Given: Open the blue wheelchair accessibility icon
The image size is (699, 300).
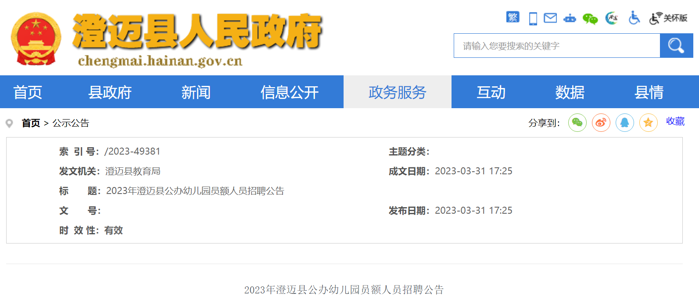Looking at the screenshot, I should [x=634, y=18].
